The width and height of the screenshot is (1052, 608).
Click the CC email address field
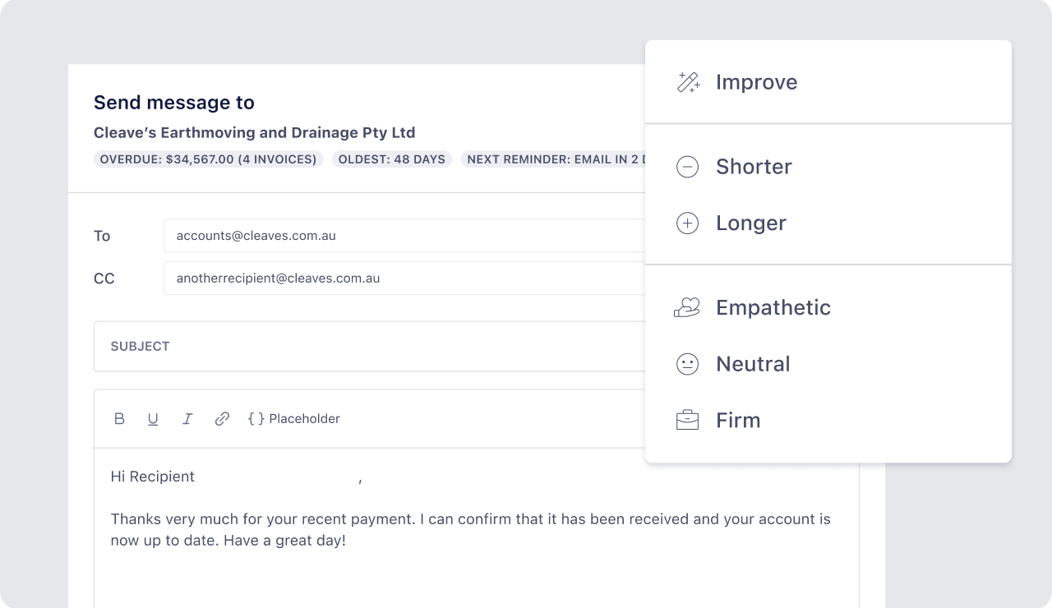[403, 279]
